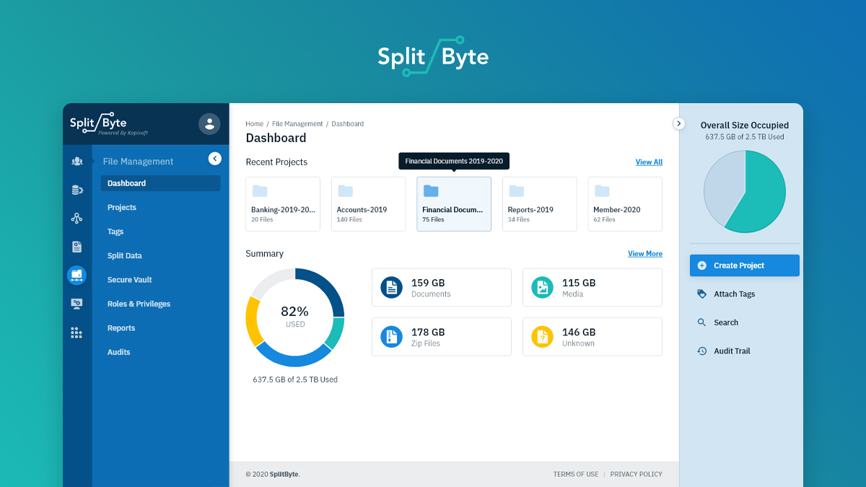The image size is (866, 487).
Task: Open the Tags menu item
Action: (x=115, y=232)
